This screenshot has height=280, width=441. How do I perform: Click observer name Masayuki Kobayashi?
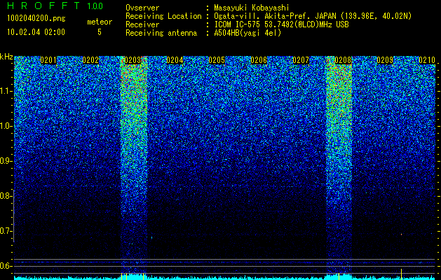point(252,8)
